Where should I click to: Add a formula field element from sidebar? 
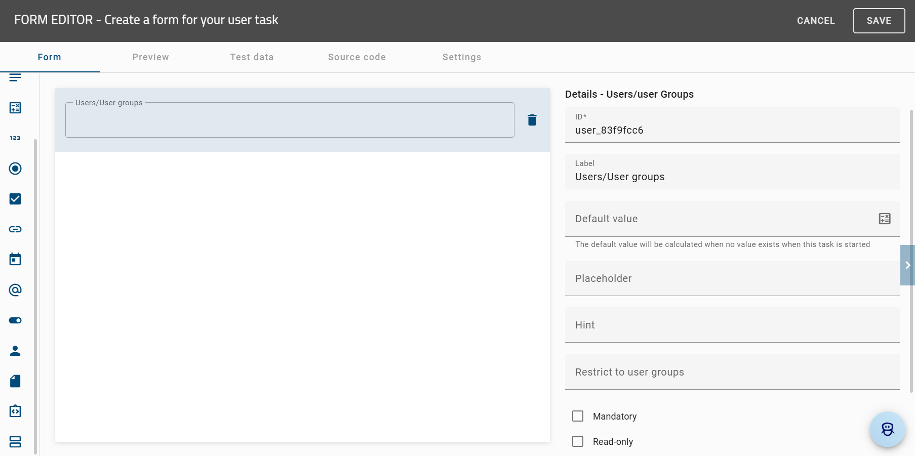[15, 108]
